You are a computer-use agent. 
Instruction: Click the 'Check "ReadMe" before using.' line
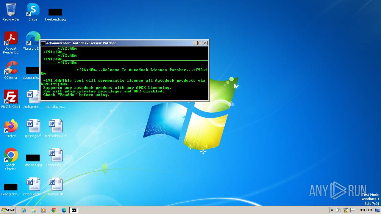[x=76, y=95]
